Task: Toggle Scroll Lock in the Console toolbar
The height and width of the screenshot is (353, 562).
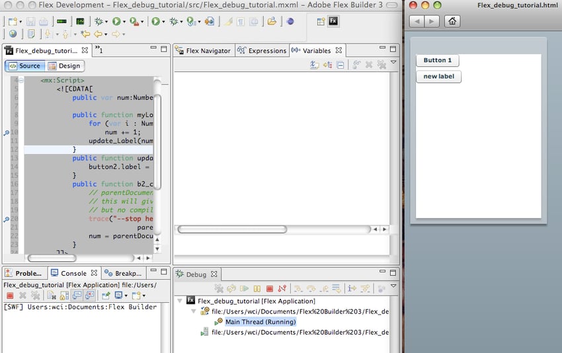Action: click(x=64, y=295)
